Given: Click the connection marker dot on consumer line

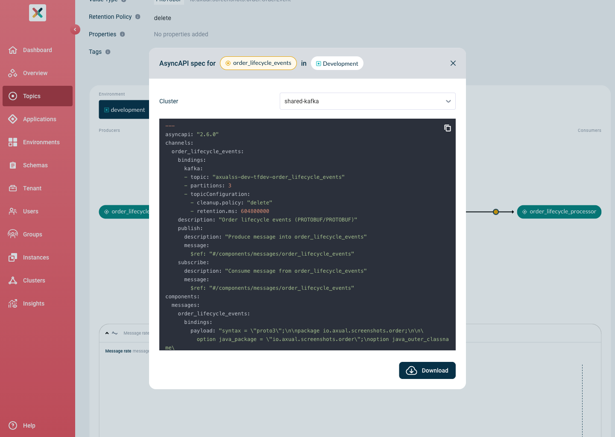Looking at the screenshot, I should 496,212.
